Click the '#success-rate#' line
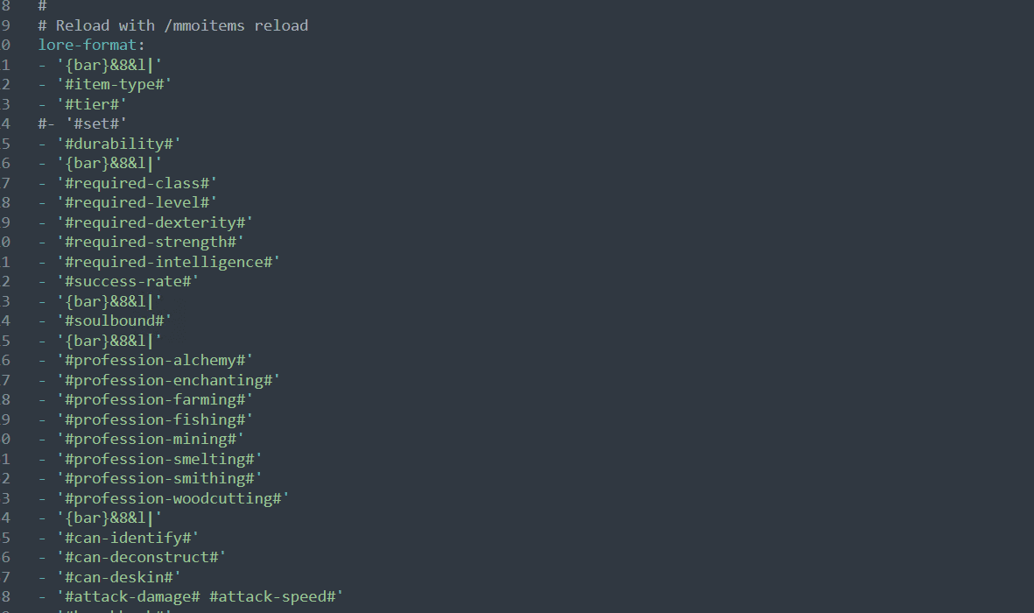 click(128, 281)
